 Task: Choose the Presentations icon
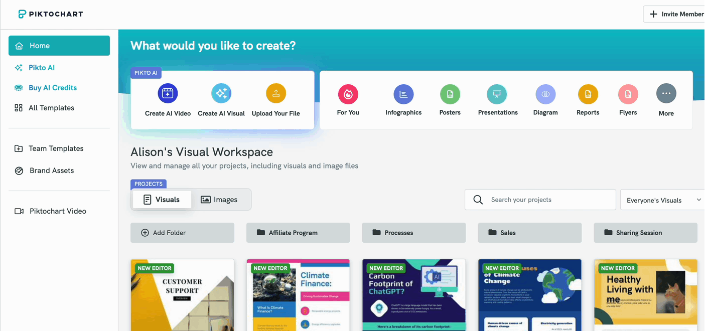coord(497,94)
